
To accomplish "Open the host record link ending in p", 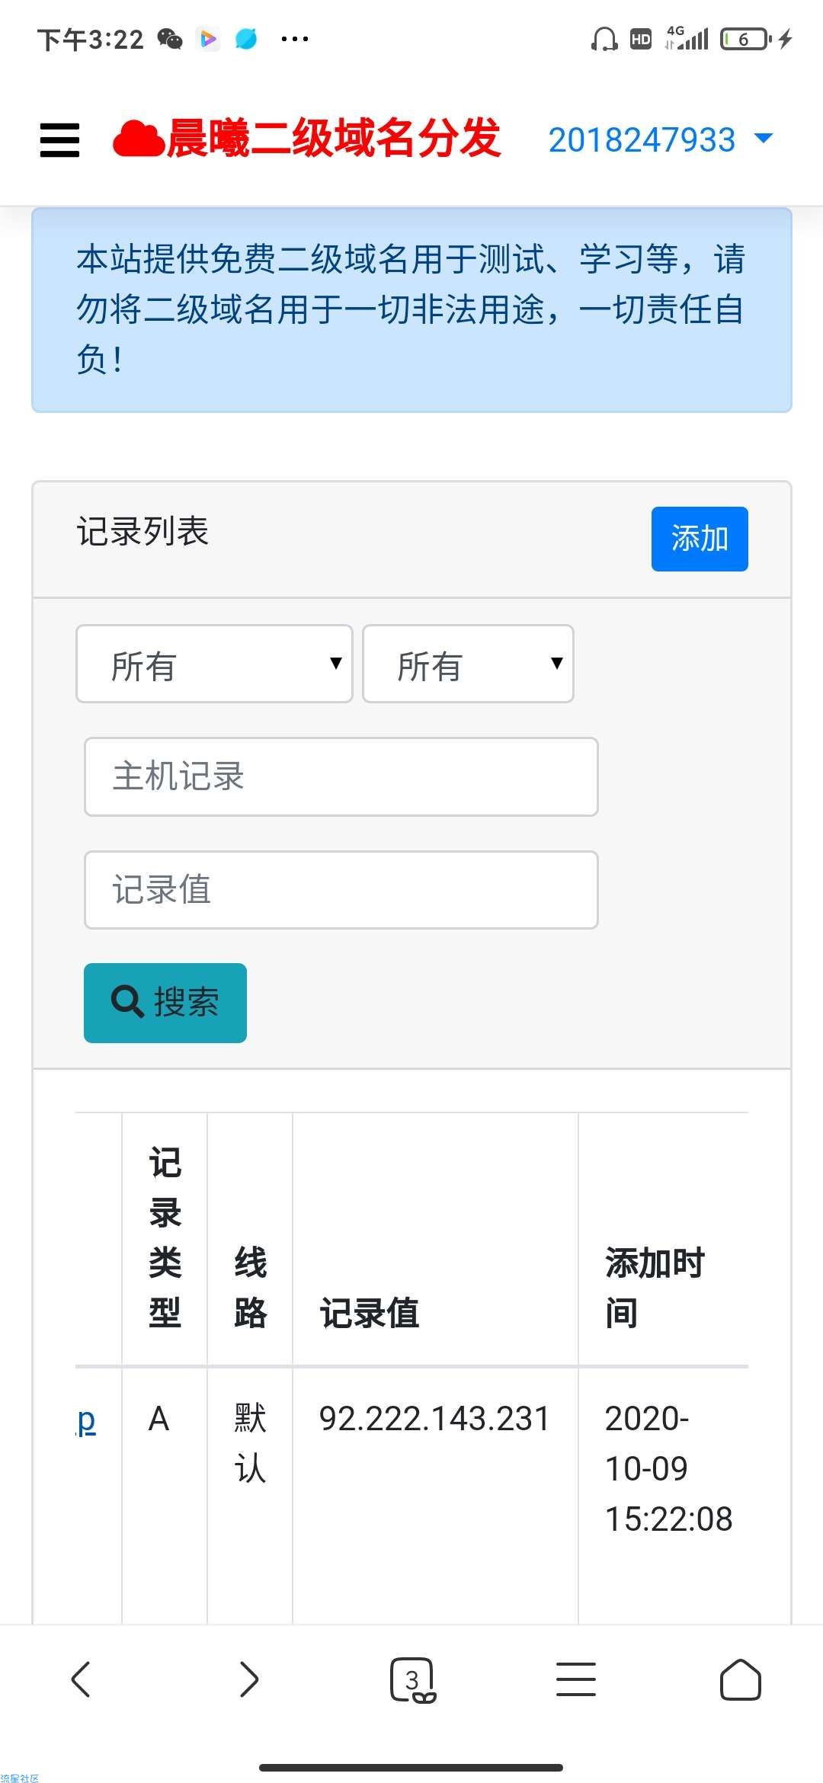I will 87,1421.
